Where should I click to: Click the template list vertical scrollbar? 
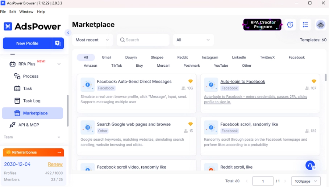pyautogui.click(x=325, y=78)
